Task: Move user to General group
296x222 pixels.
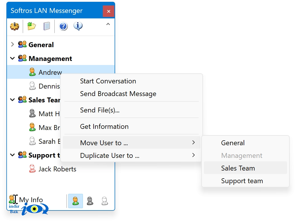Action: 245,143
